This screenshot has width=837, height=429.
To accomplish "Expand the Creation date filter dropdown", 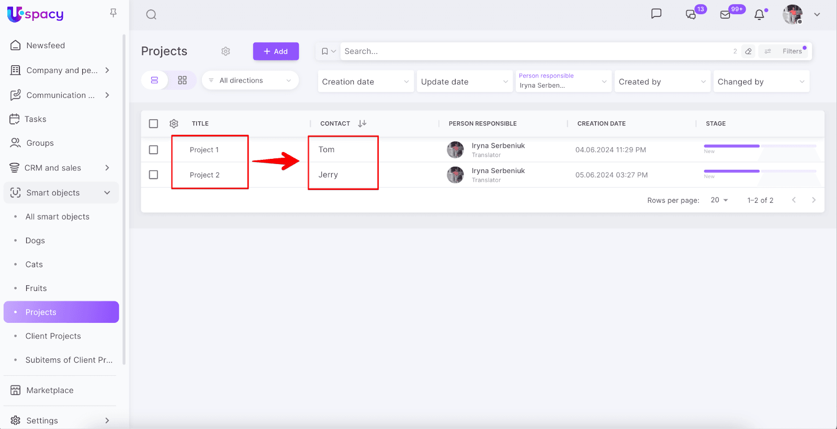I will coord(365,82).
